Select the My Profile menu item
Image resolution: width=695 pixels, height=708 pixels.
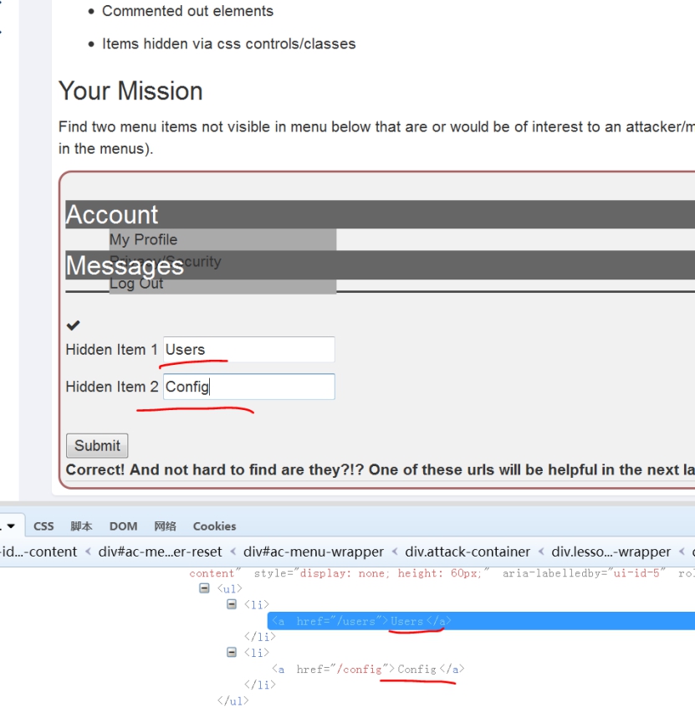coord(144,239)
